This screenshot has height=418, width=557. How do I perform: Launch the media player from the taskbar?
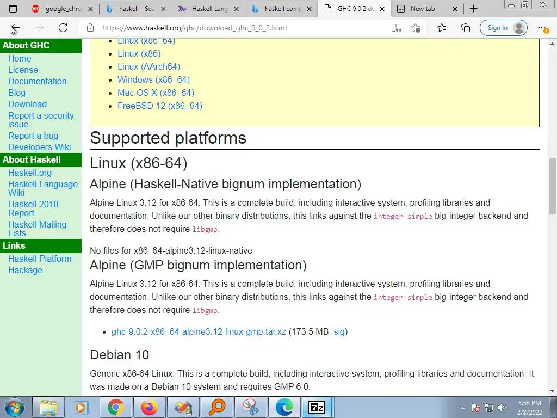(82, 407)
